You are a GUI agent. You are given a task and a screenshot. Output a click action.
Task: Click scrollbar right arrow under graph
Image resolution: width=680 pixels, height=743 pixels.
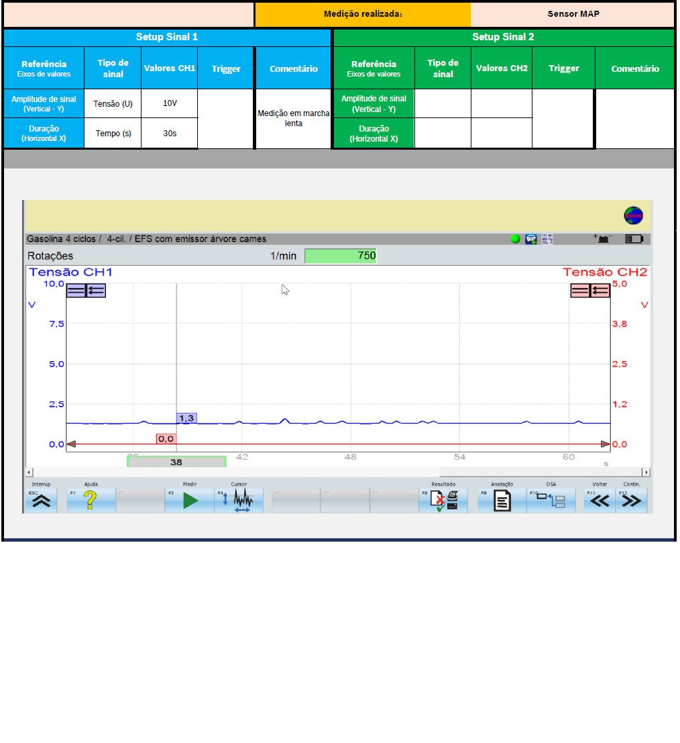click(646, 473)
